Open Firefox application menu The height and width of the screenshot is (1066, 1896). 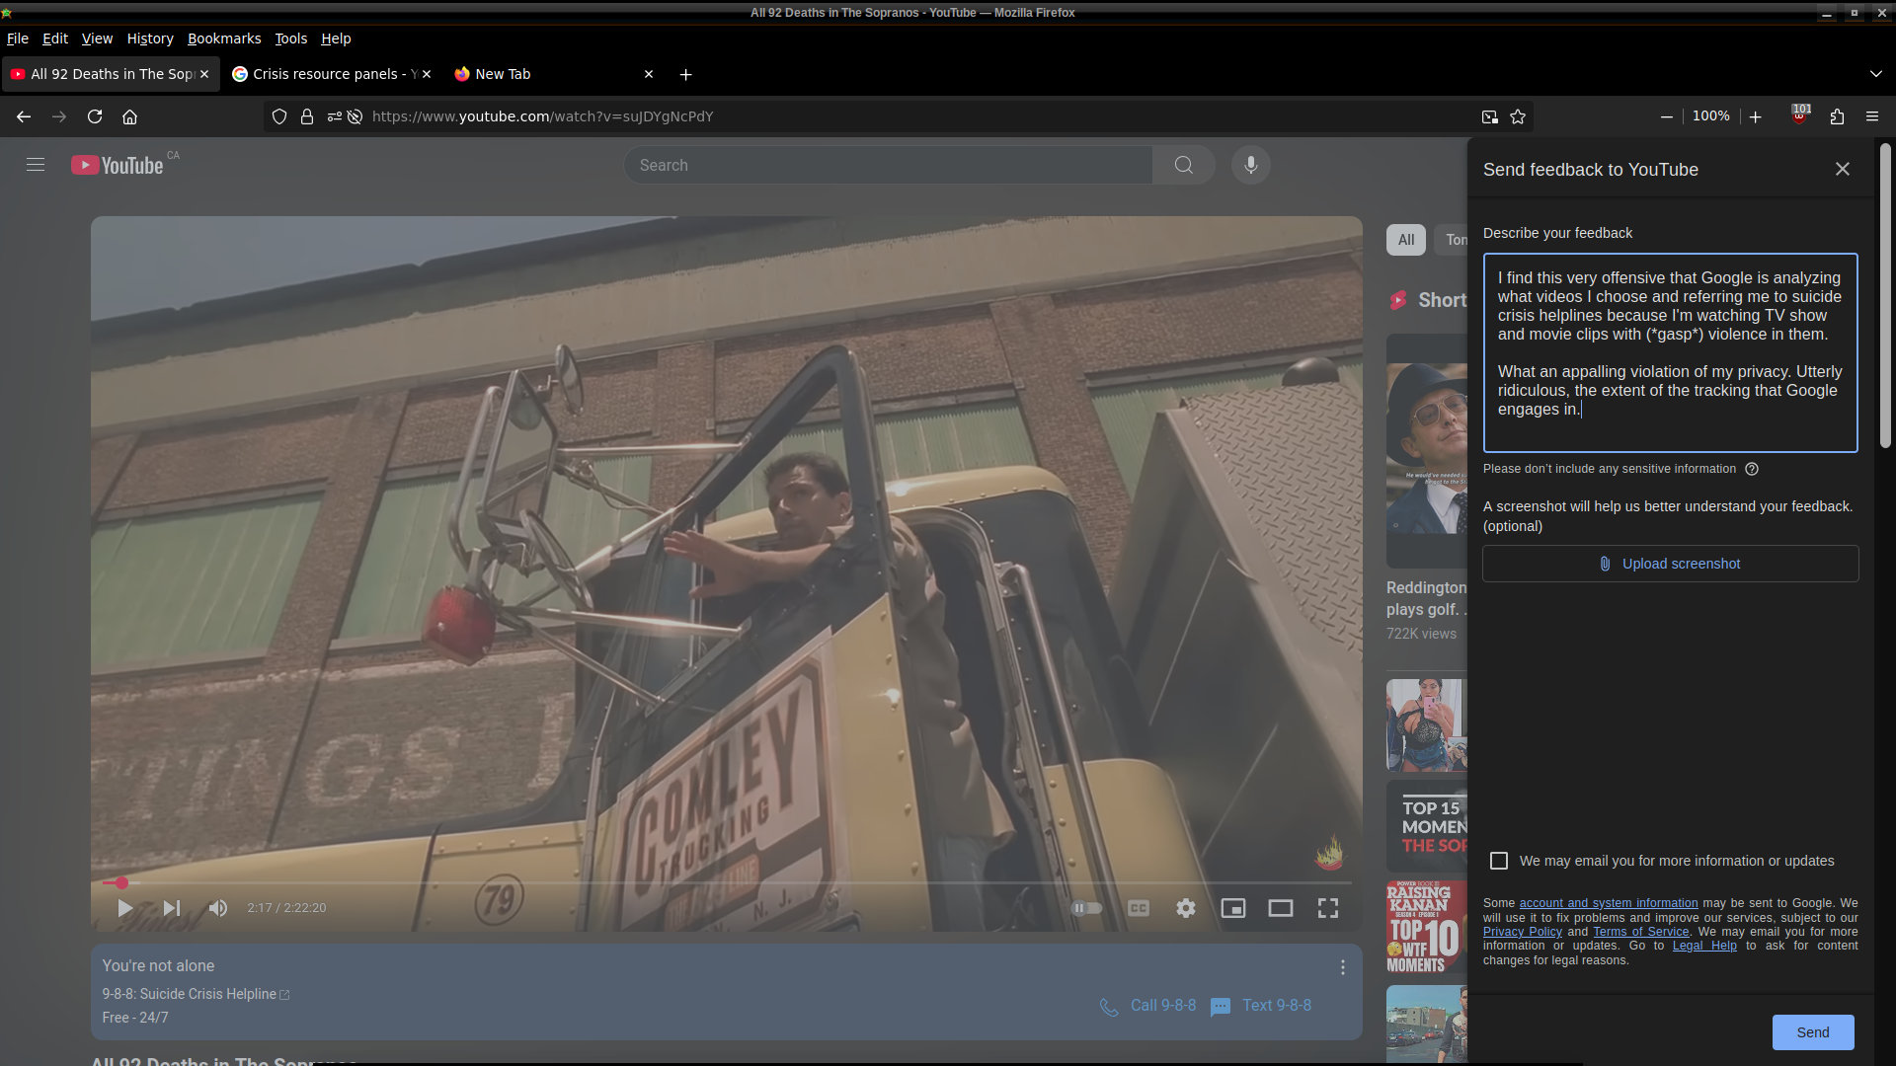[x=1872, y=116]
